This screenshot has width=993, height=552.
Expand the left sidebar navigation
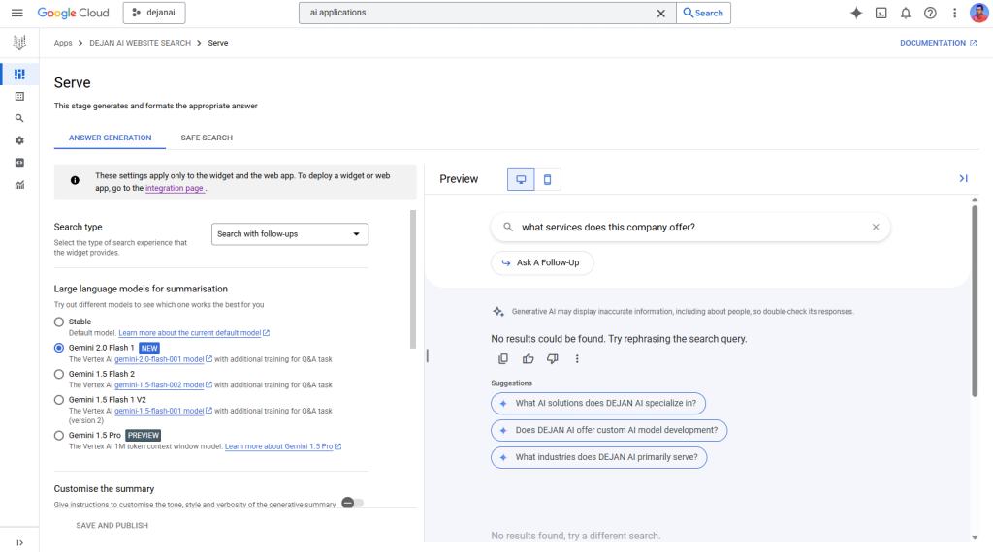click(x=19, y=542)
